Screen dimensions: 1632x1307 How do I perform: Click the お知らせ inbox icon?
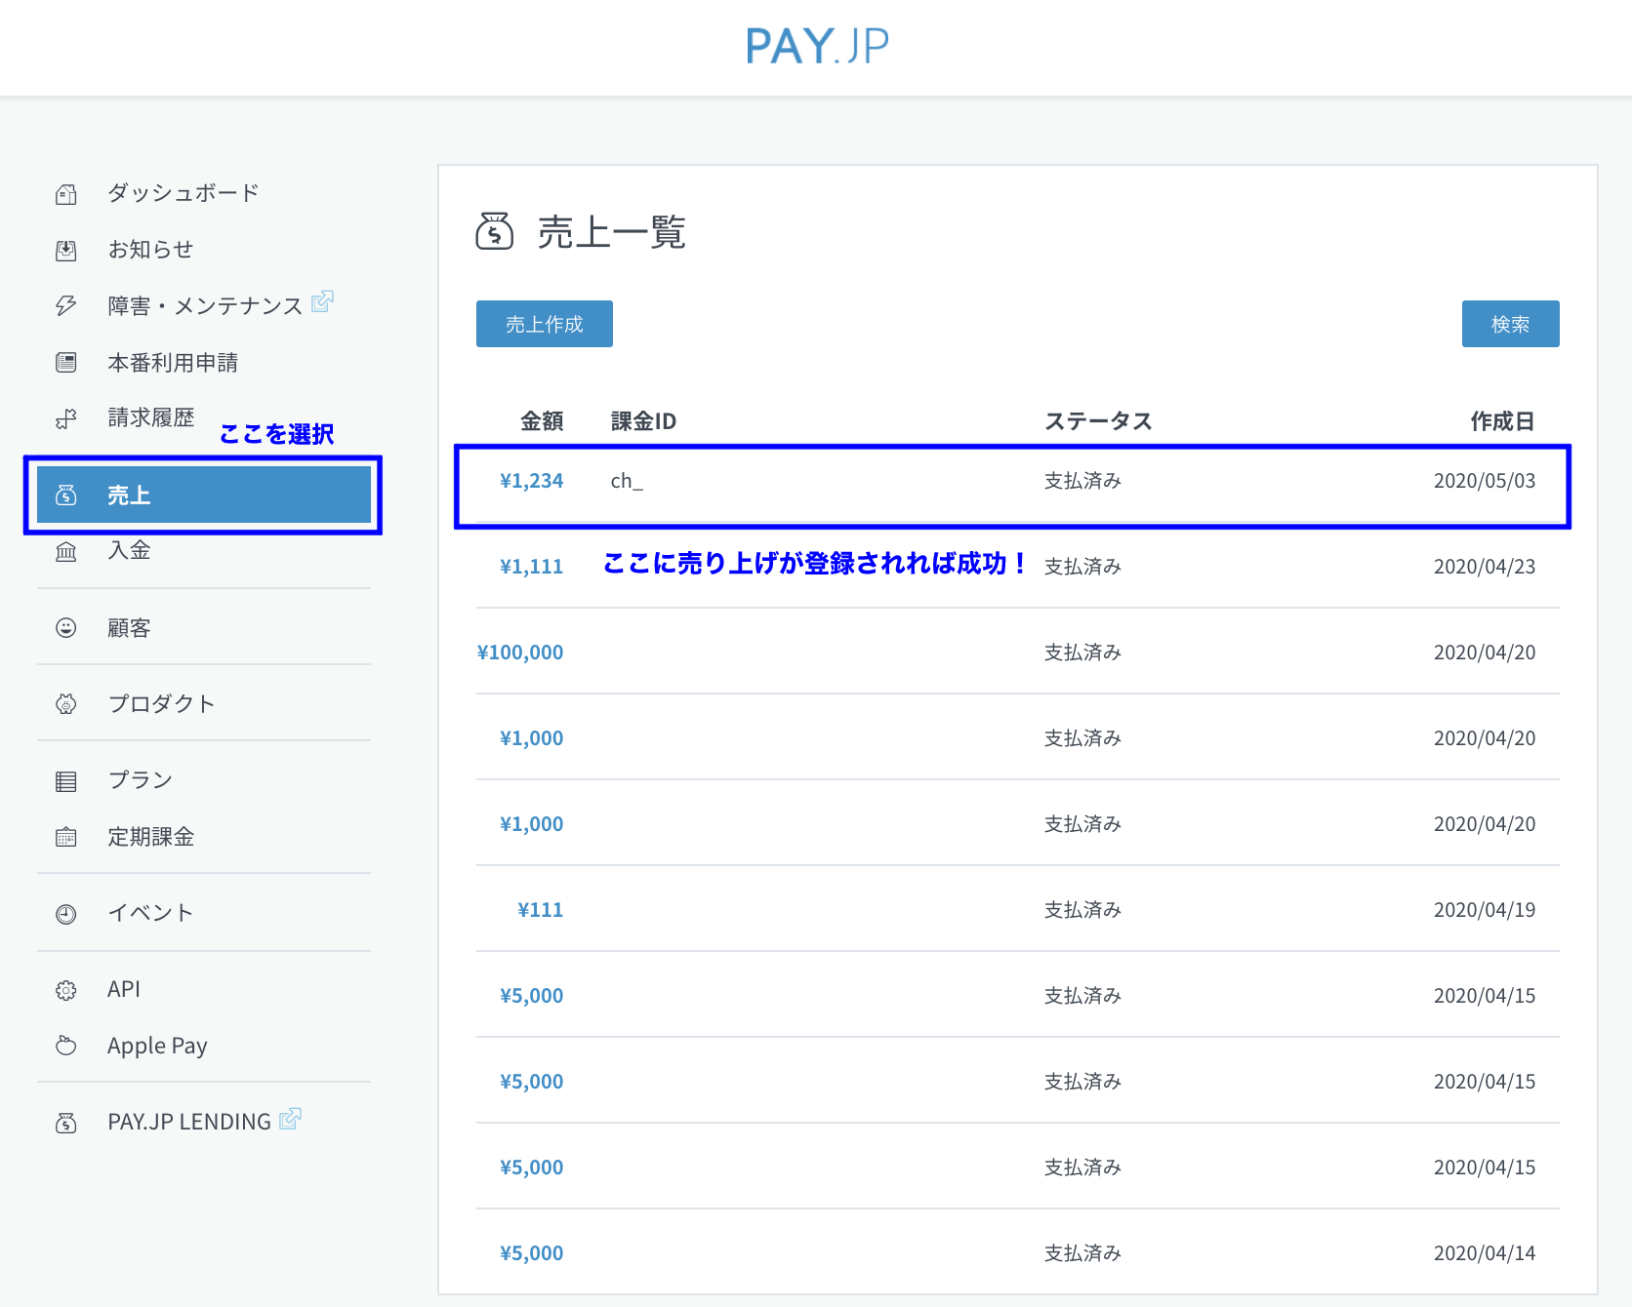tap(66, 251)
